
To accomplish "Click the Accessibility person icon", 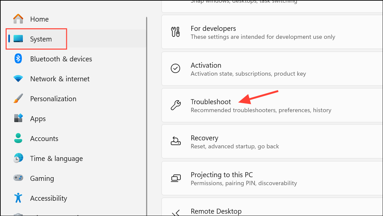I will point(18,198).
